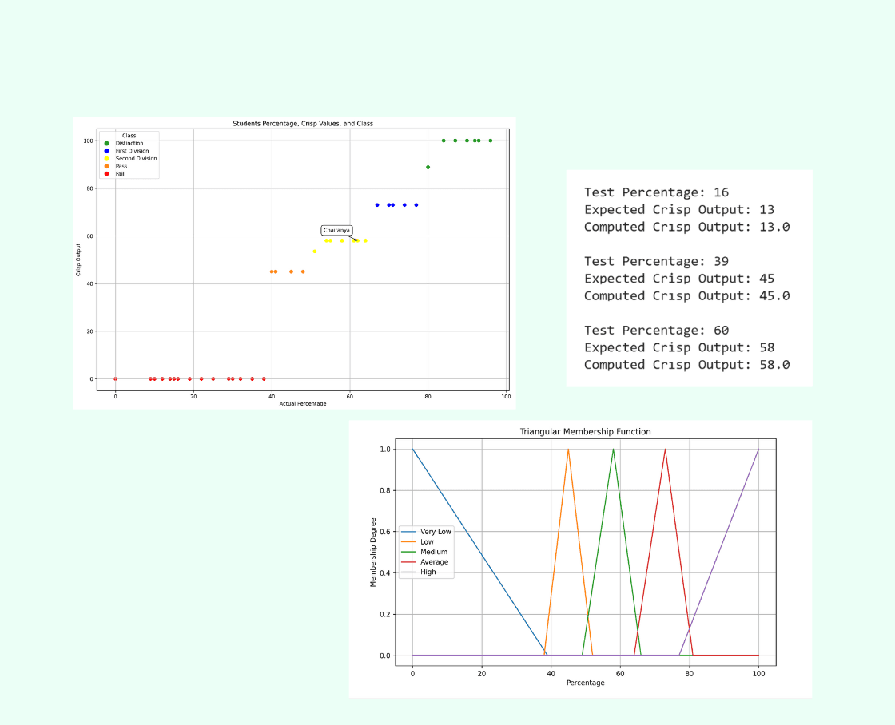Select the lone green point near 89
Screen dimensions: 895x725
pyautogui.click(x=428, y=167)
